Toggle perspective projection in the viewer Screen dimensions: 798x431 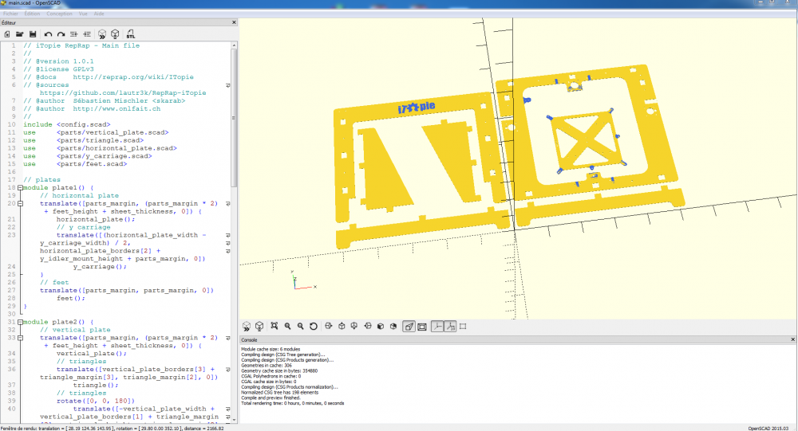(x=409, y=327)
